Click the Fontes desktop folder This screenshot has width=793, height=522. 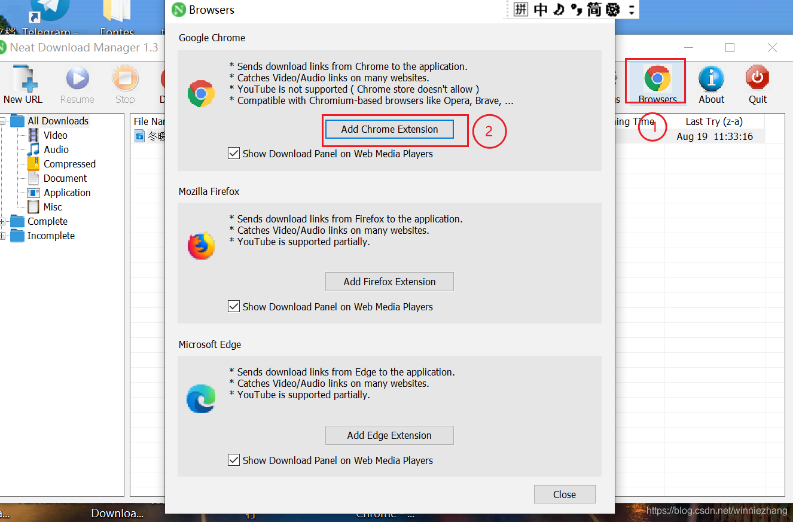point(117,18)
